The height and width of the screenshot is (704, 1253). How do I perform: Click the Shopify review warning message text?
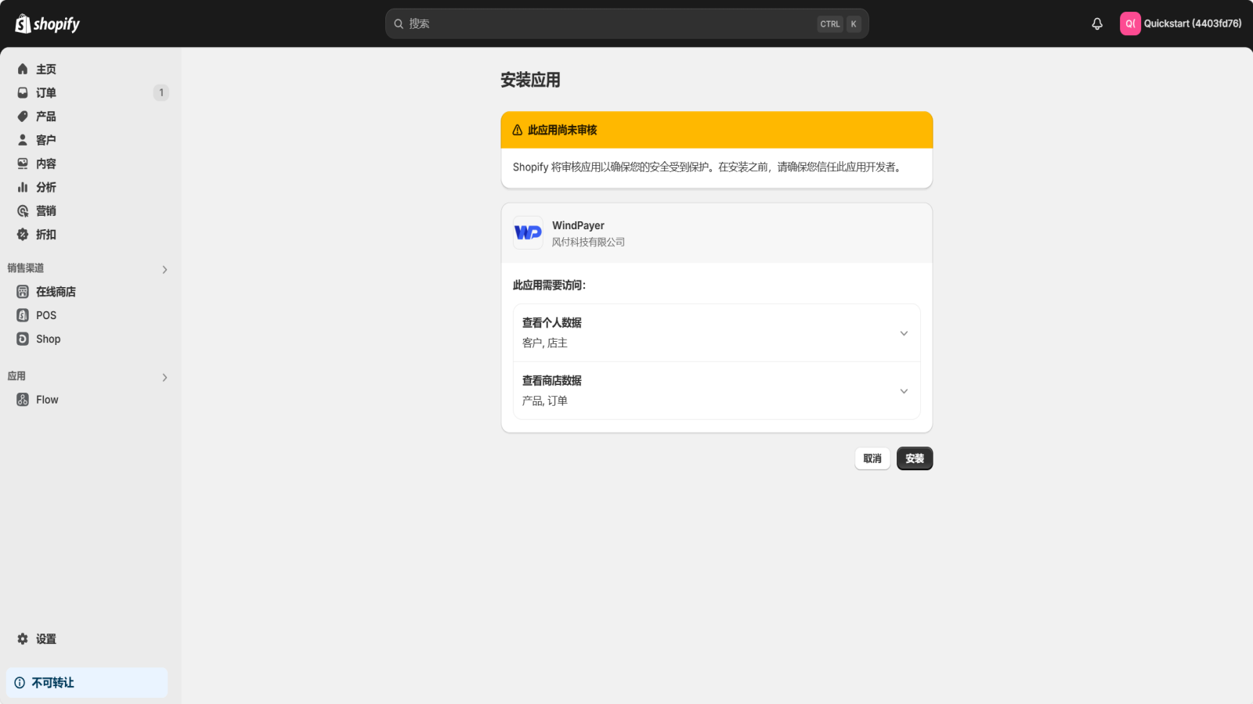709,167
